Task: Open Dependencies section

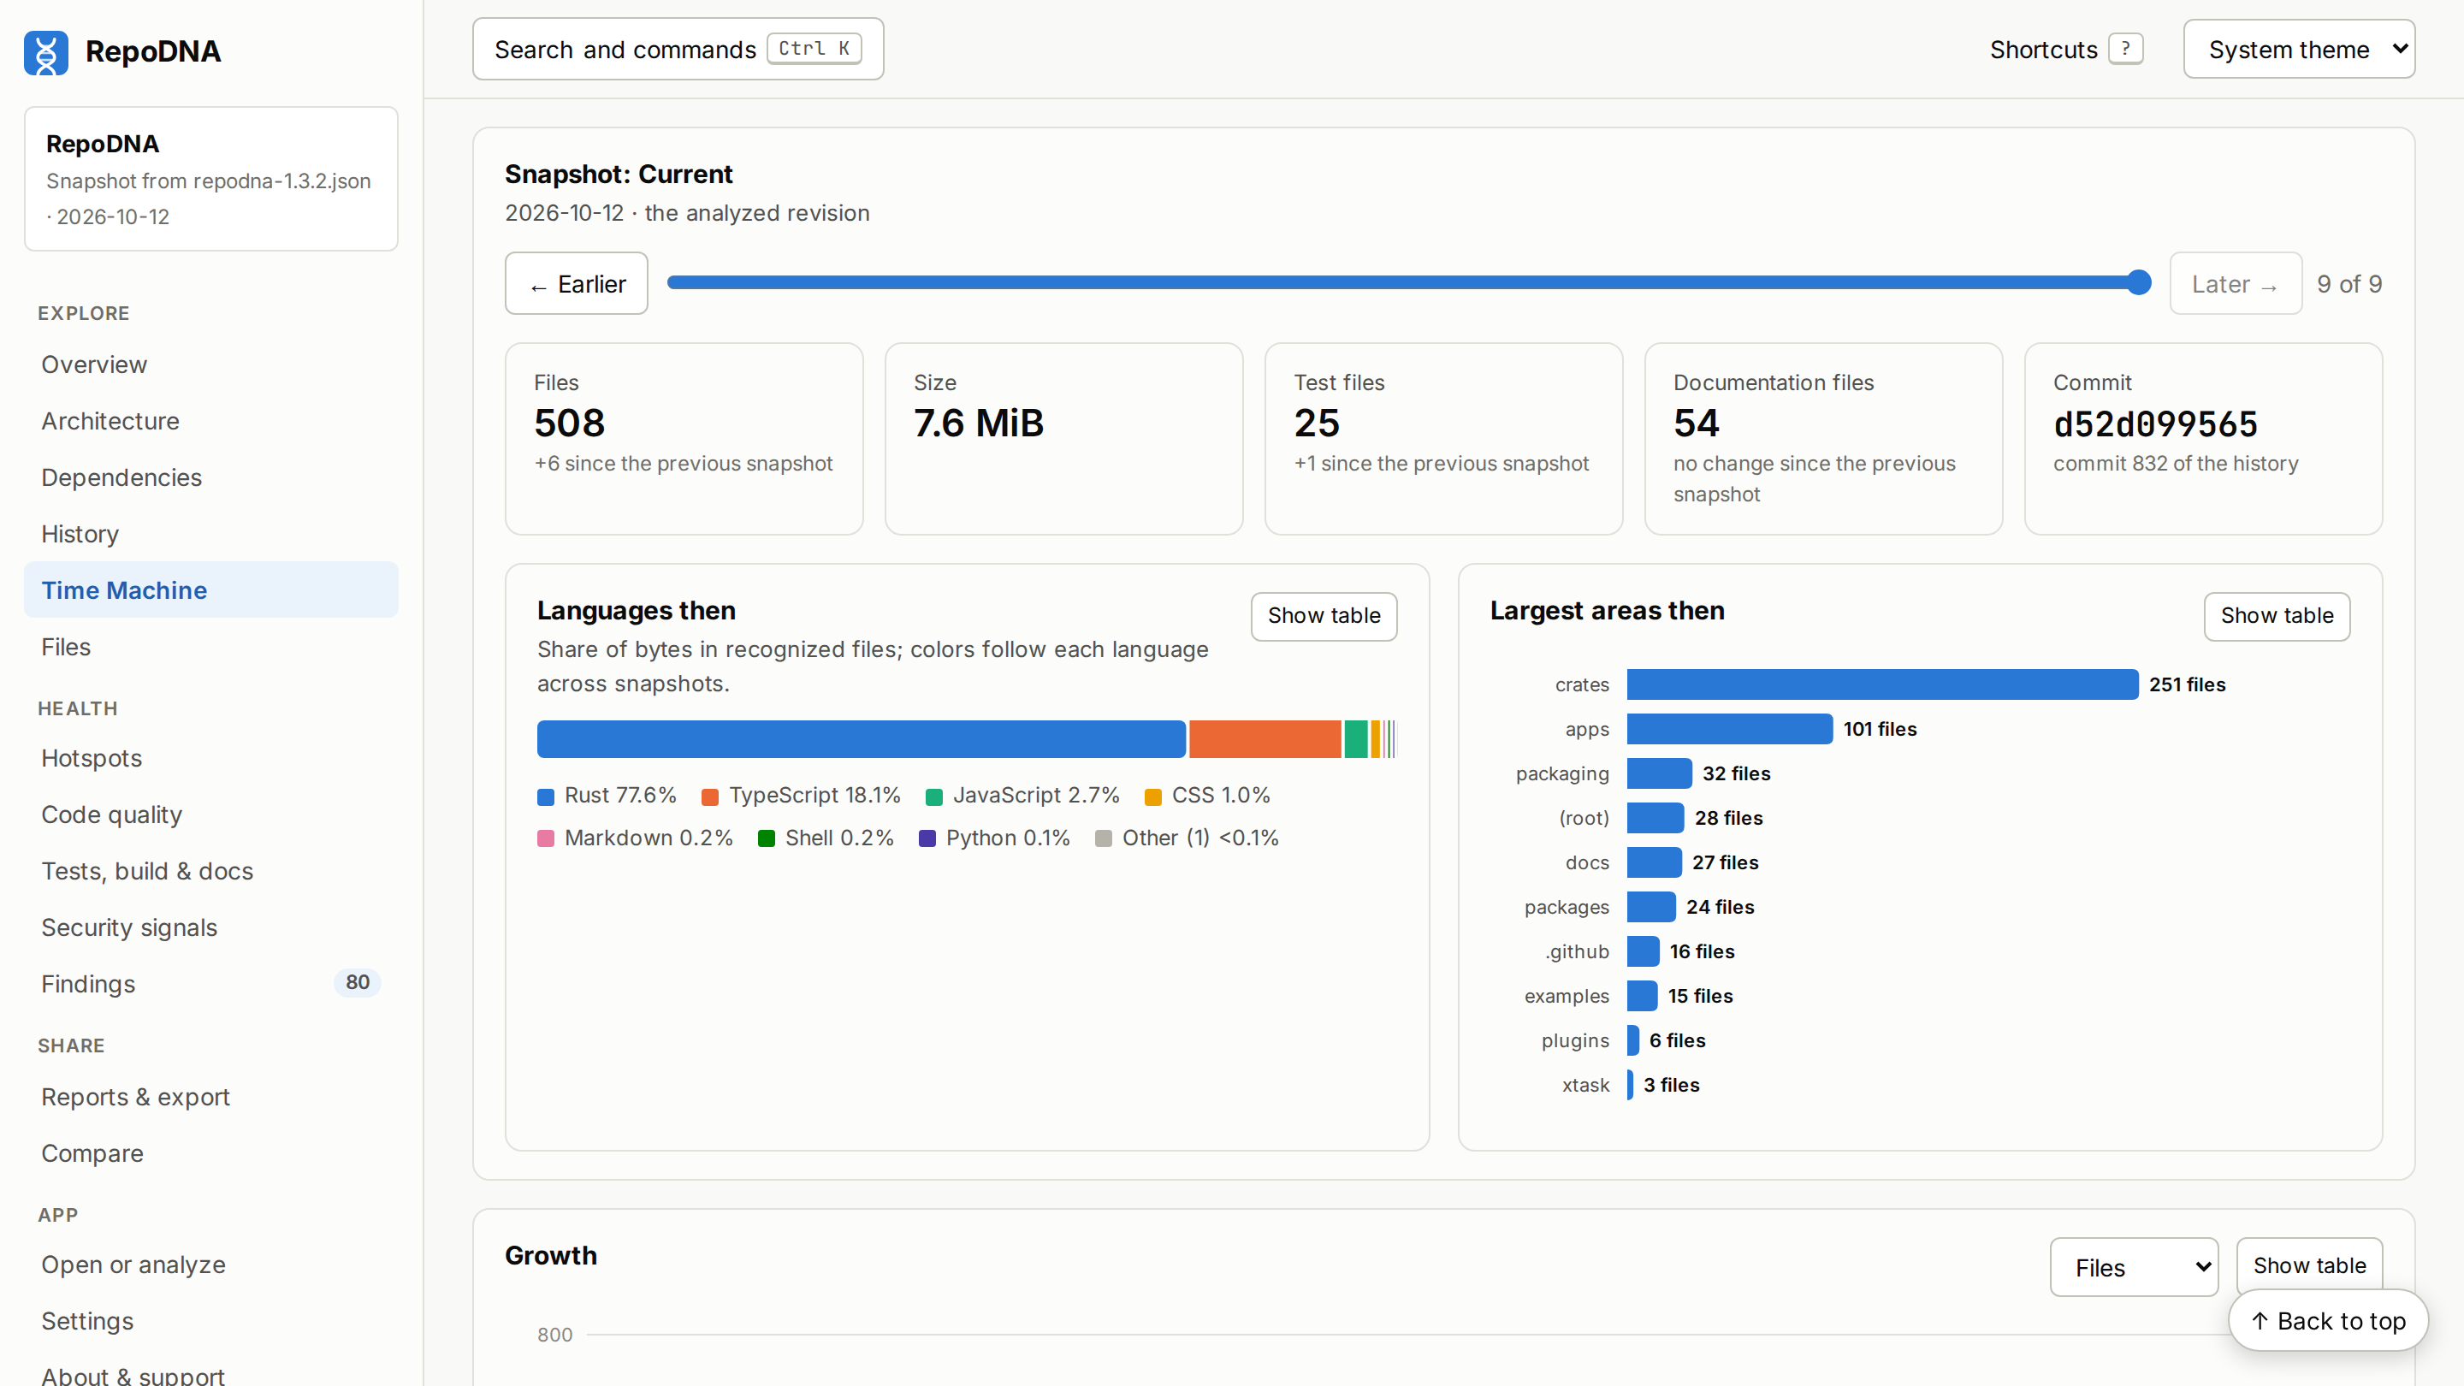Action: coord(210,477)
